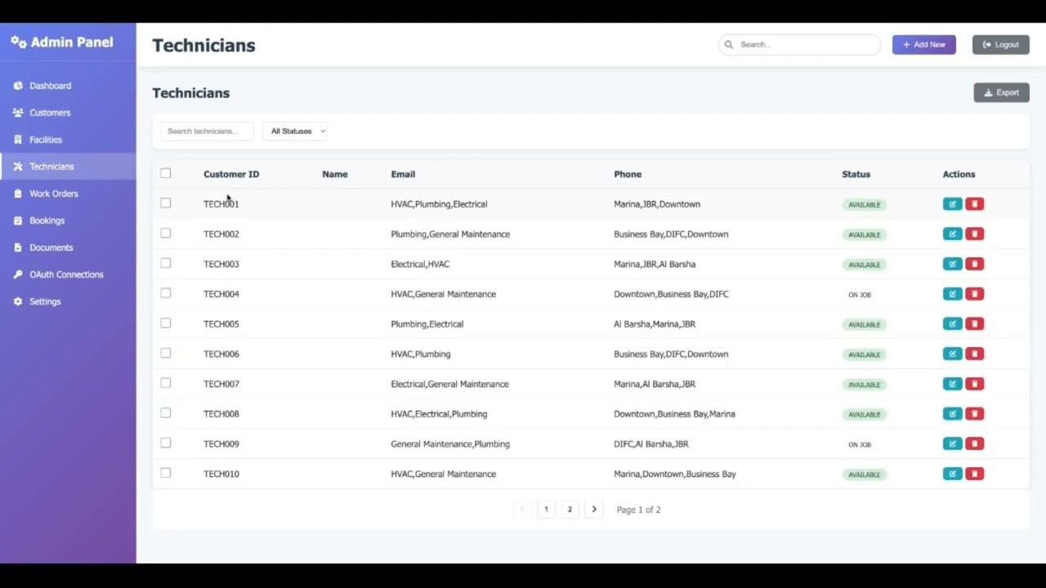
Task: Check the box for row TECH004
Action: tap(166, 293)
